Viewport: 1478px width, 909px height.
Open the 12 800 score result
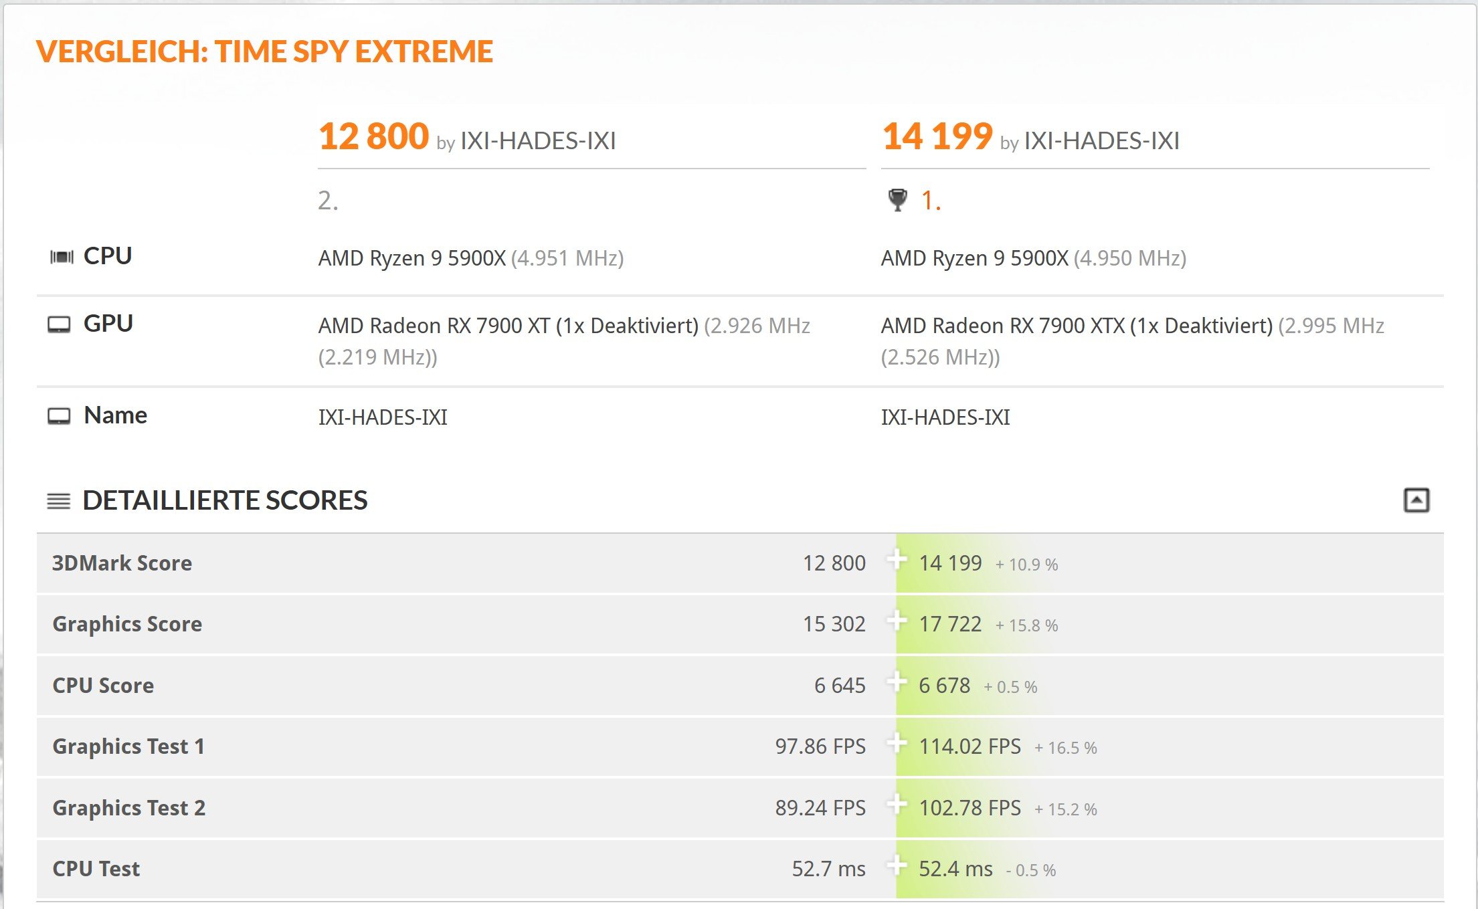[373, 136]
